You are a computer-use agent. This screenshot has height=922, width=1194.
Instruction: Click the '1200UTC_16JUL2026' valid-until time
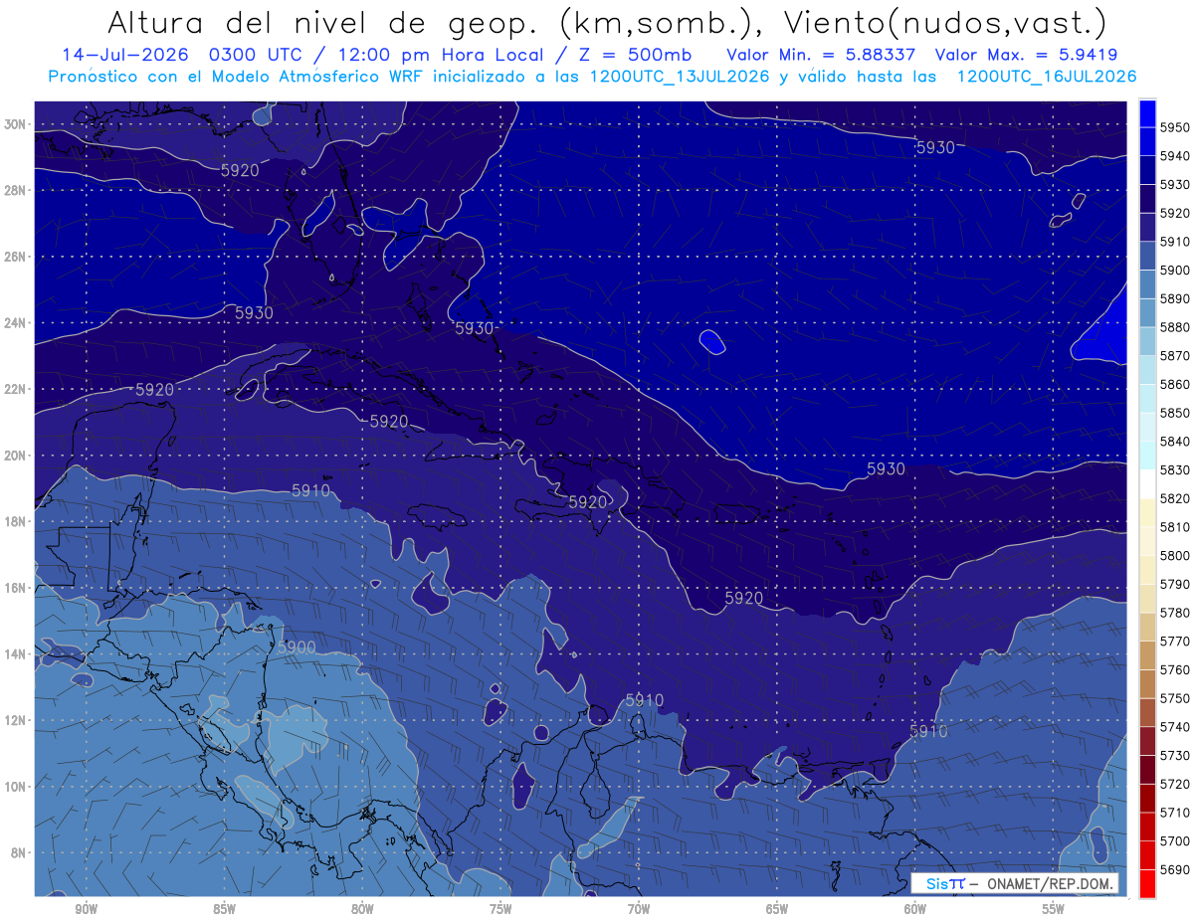[x=1047, y=77]
